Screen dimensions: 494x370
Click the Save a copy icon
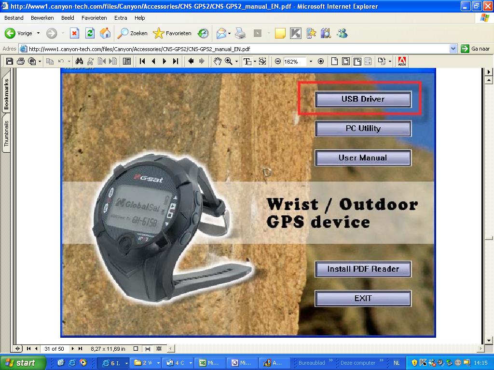click(x=9, y=61)
